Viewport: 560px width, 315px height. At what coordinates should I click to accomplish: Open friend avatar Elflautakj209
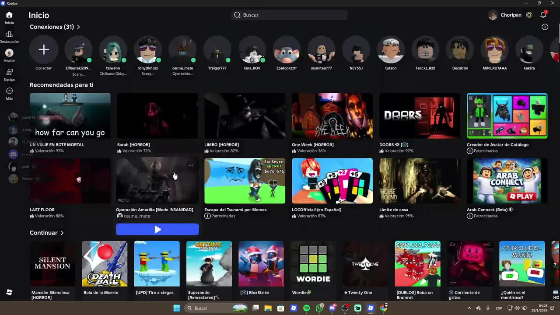click(78, 50)
